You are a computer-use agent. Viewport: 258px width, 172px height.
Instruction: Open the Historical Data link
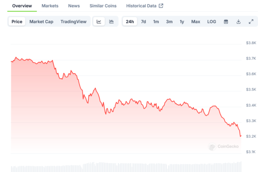(x=141, y=6)
